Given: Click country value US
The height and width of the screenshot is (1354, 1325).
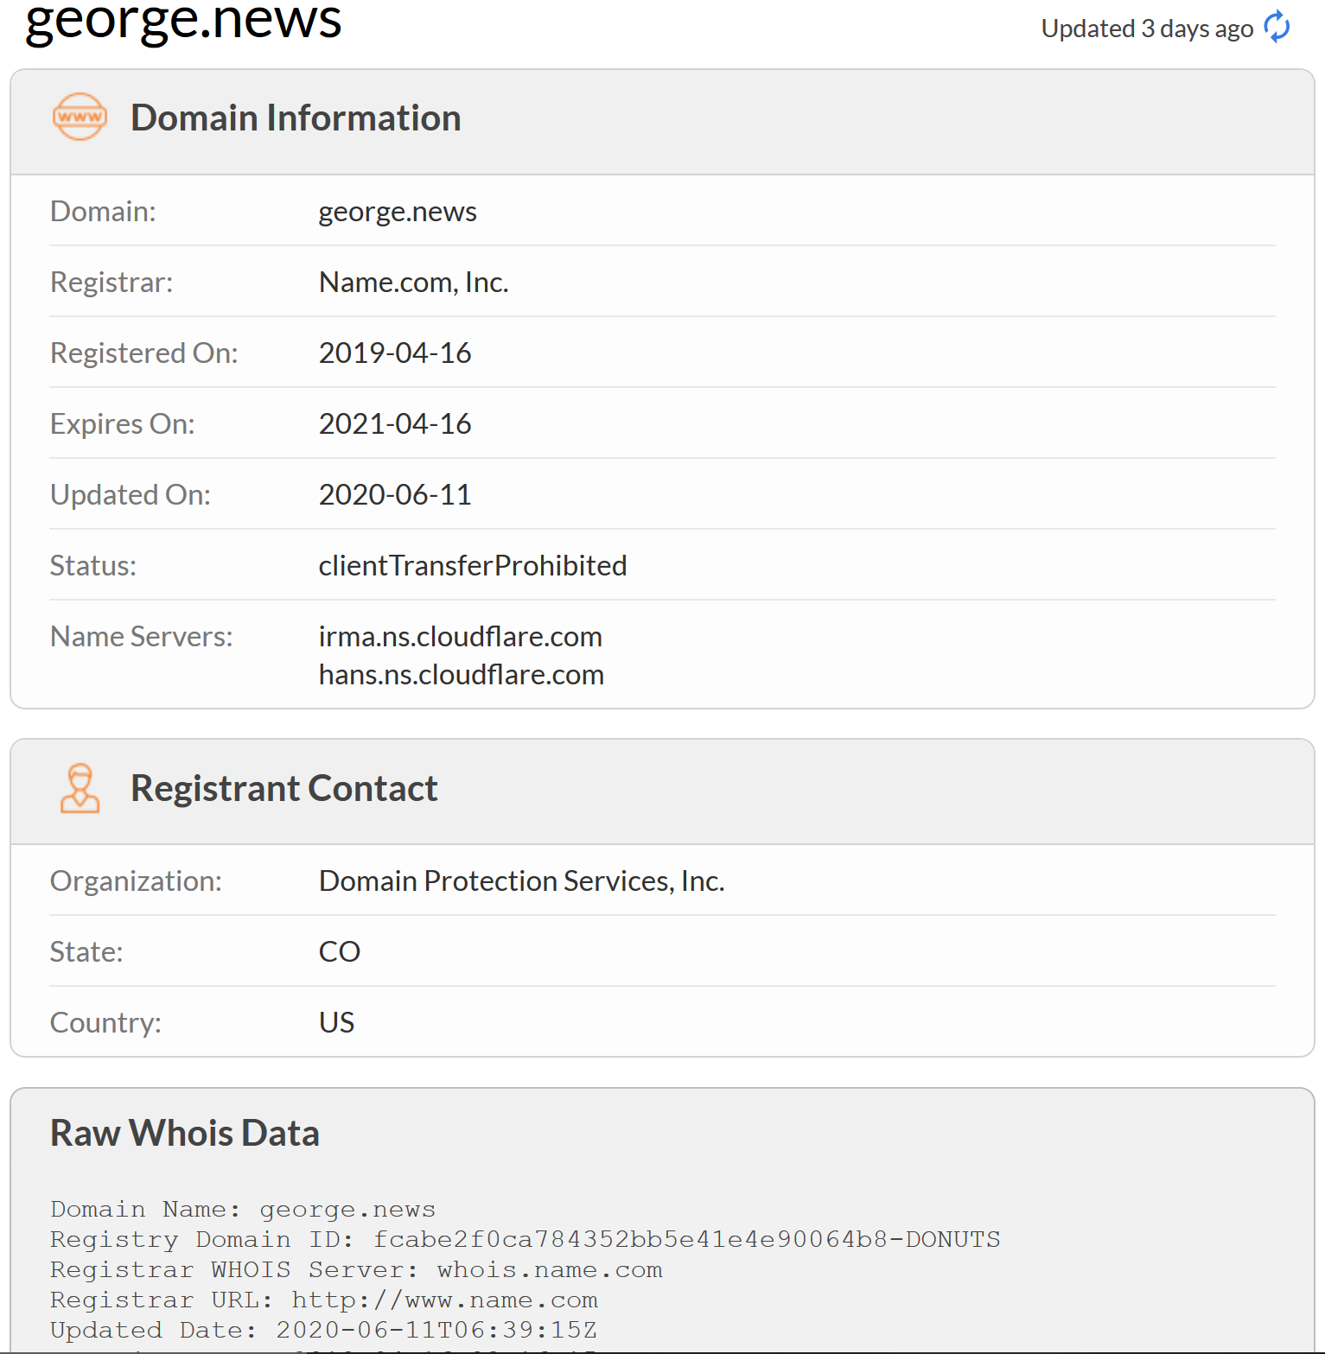Looking at the screenshot, I should pos(337,1023).
